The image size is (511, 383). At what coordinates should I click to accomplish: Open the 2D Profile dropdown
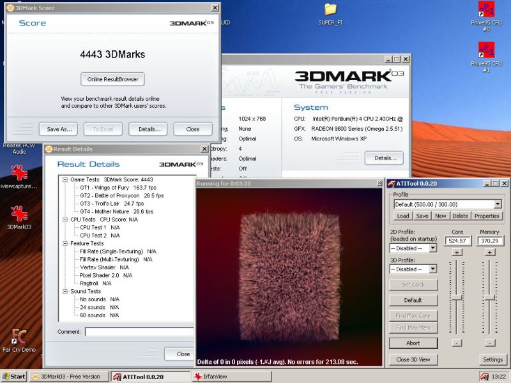pos(432,248)
